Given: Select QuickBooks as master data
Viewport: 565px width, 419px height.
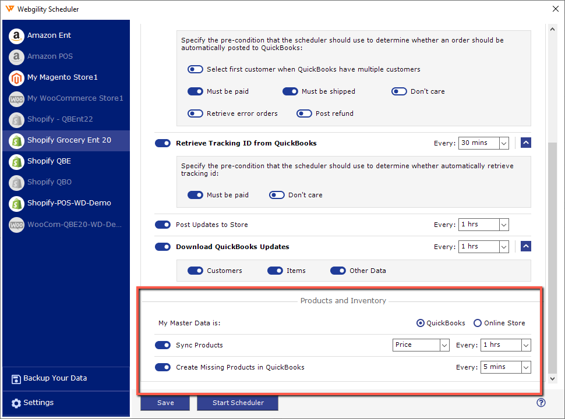Looking at the screenshot, I should point(420,323).
